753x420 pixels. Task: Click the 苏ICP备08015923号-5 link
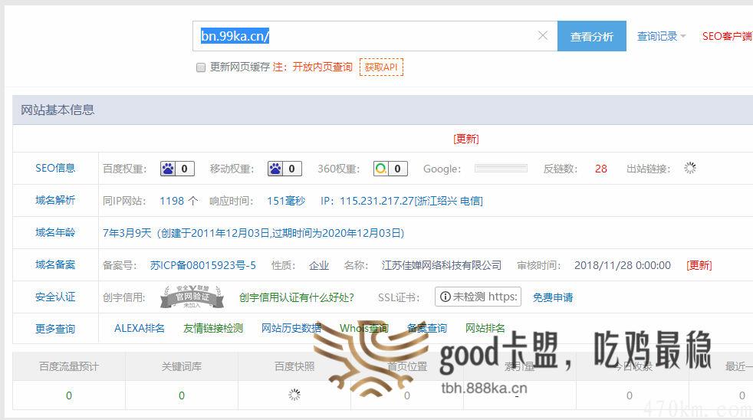click(202, 265)
